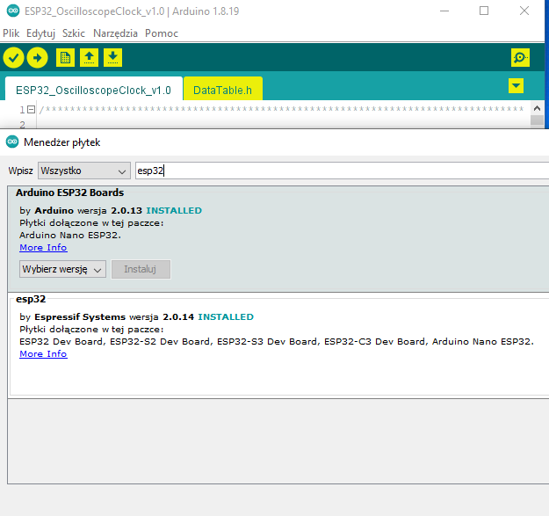The image size is (549, 516).
Task: Close the Arduino IDE window
Action: [524, 11]
